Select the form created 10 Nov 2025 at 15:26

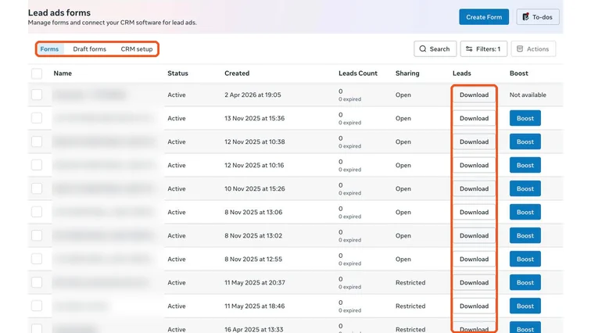point(37,188)
